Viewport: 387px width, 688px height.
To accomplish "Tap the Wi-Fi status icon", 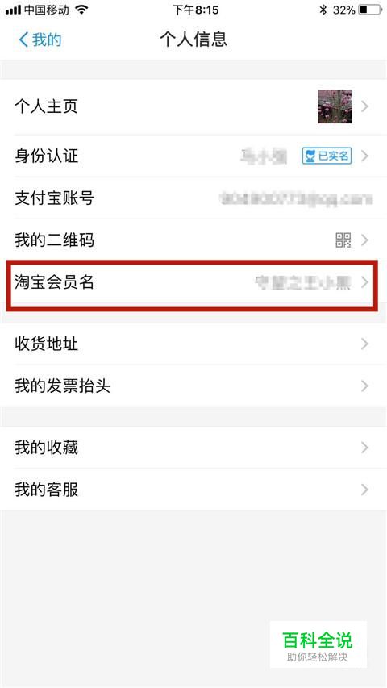I will tap(81, 10).
